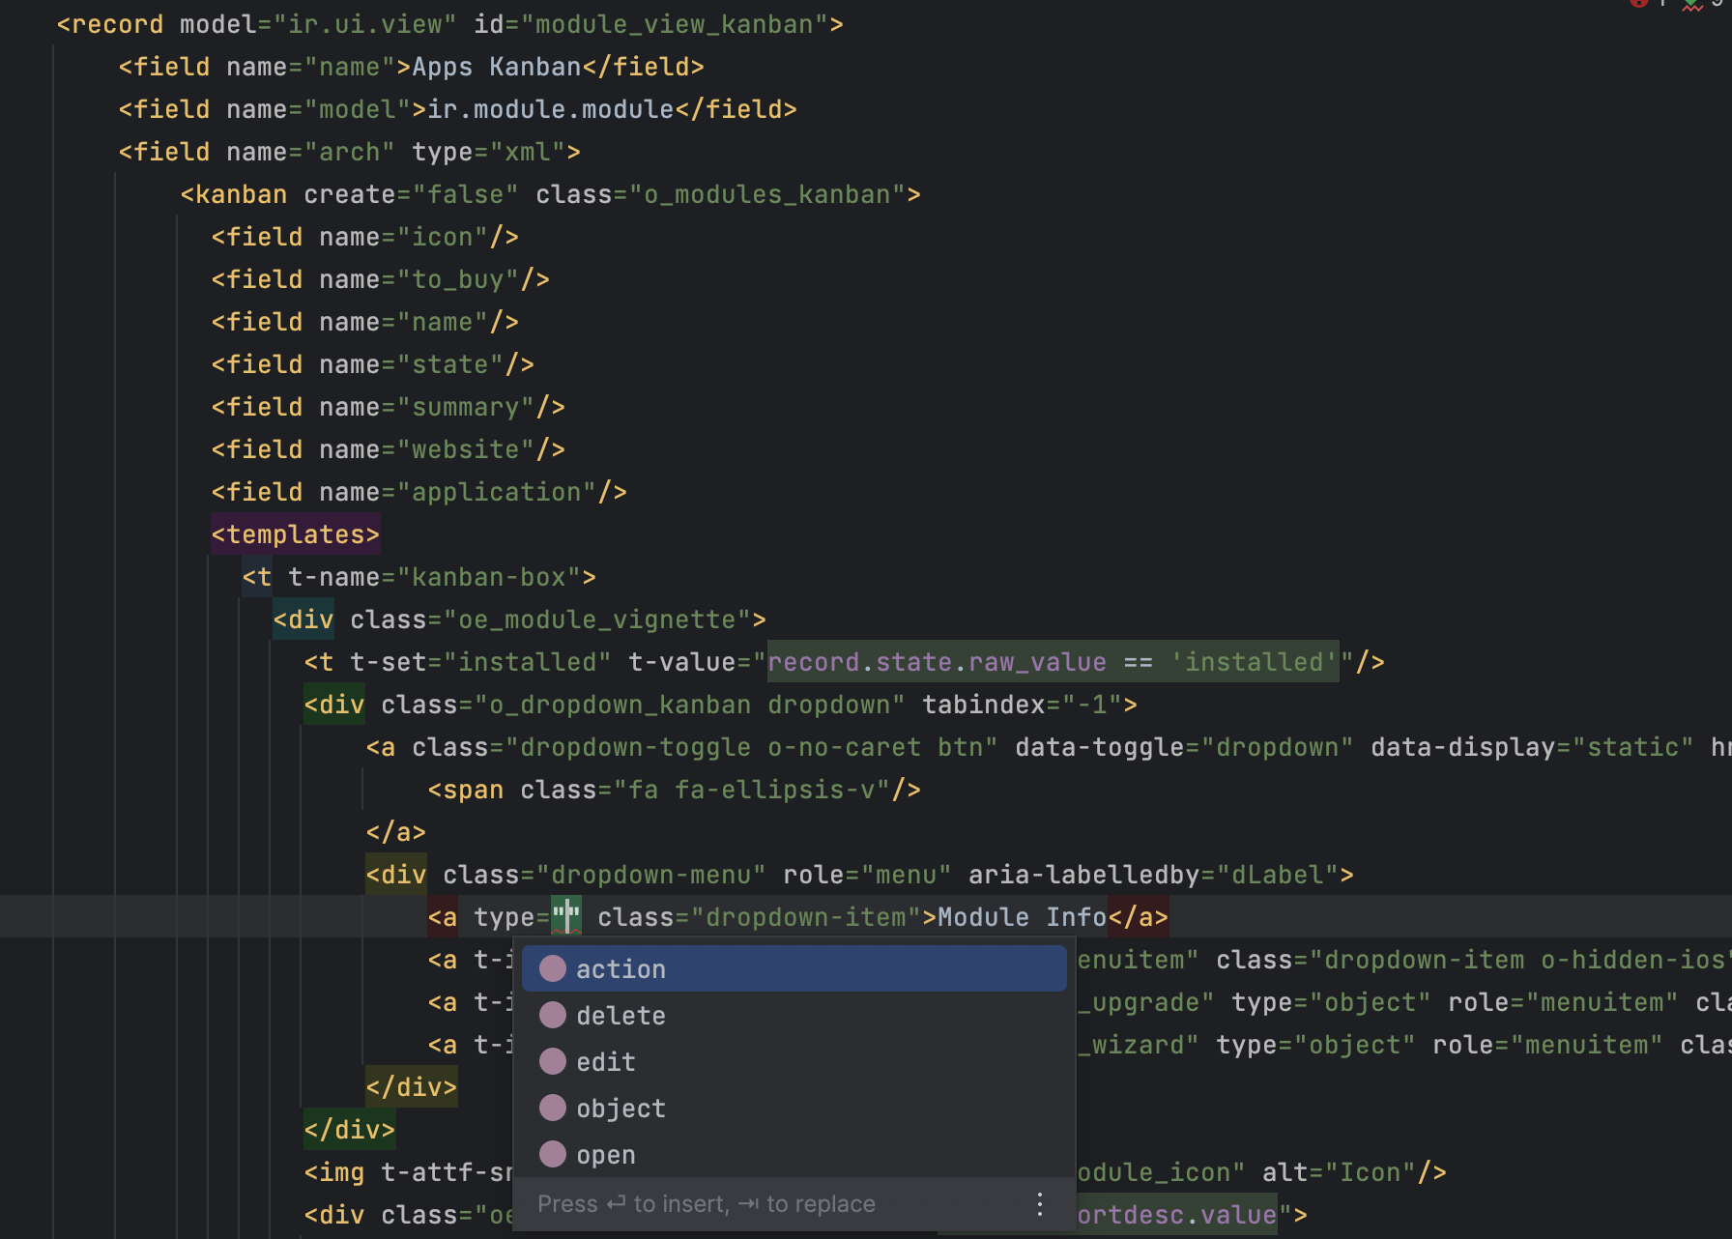This screenshot has height=1239, width=1732.
Task: Click the pink circle icon beside "delete"
Action: coord(552,1015)
